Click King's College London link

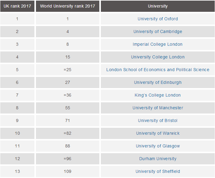click(158, 95)
